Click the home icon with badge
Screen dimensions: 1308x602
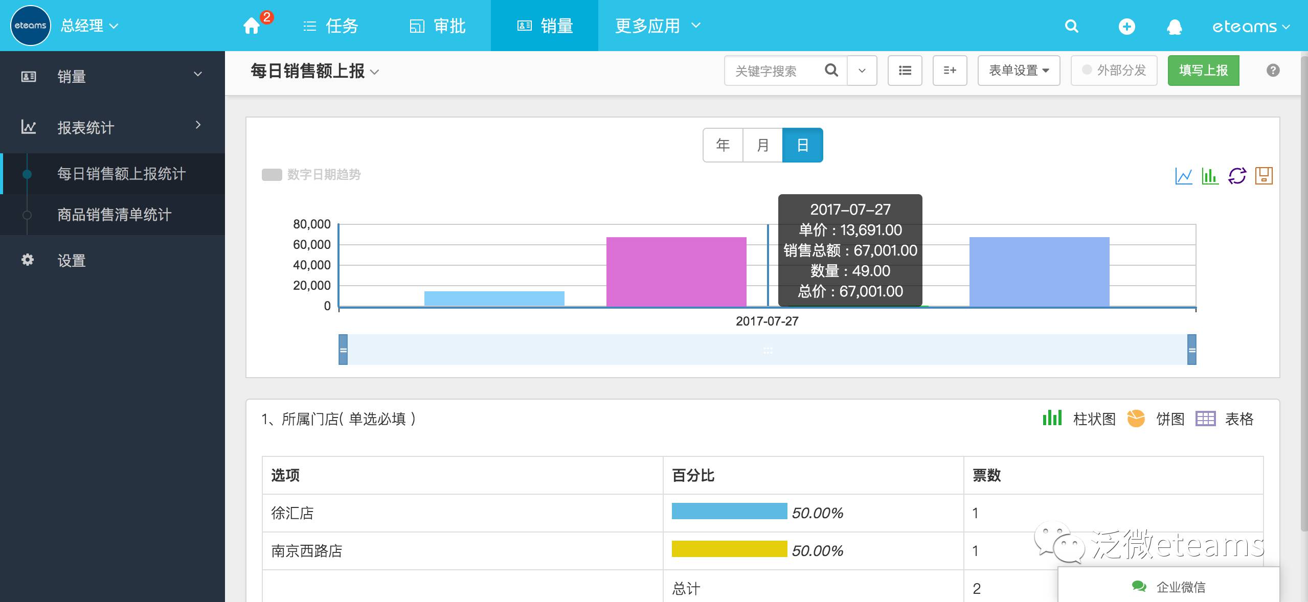[x=252, y=26]
